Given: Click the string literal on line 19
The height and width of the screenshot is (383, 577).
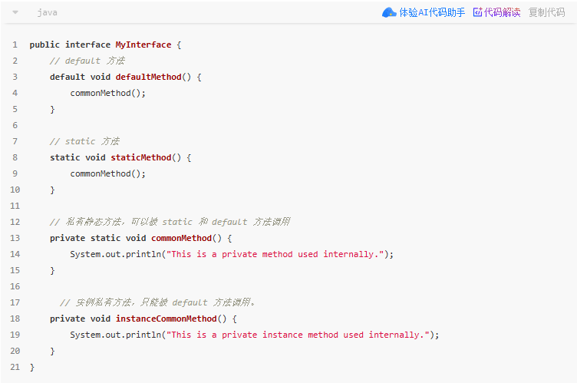Looking at the screenshot, I should coord(298,335).
